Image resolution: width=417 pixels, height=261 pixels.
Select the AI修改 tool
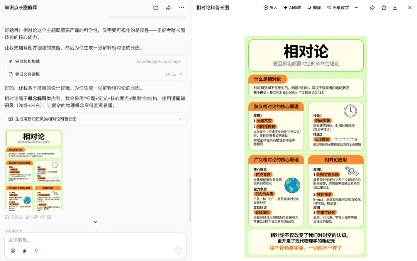tap(292, 8)
